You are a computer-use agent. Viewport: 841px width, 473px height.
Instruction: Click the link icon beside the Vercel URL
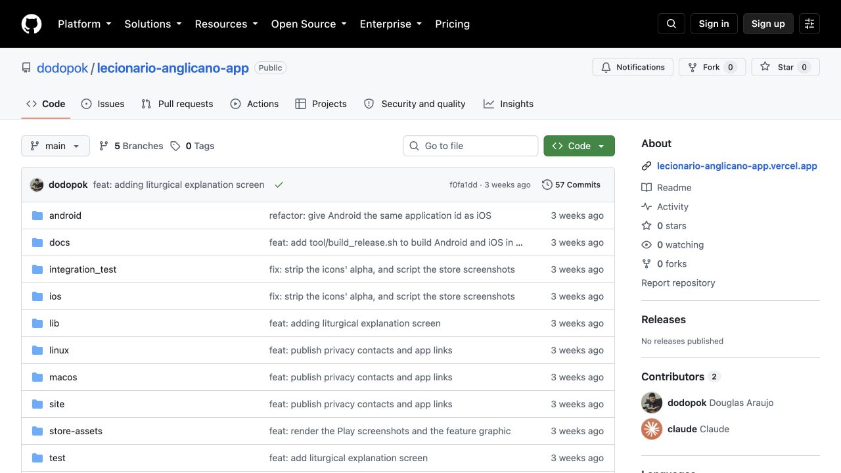pyautogui.click(x=647, y=166)
